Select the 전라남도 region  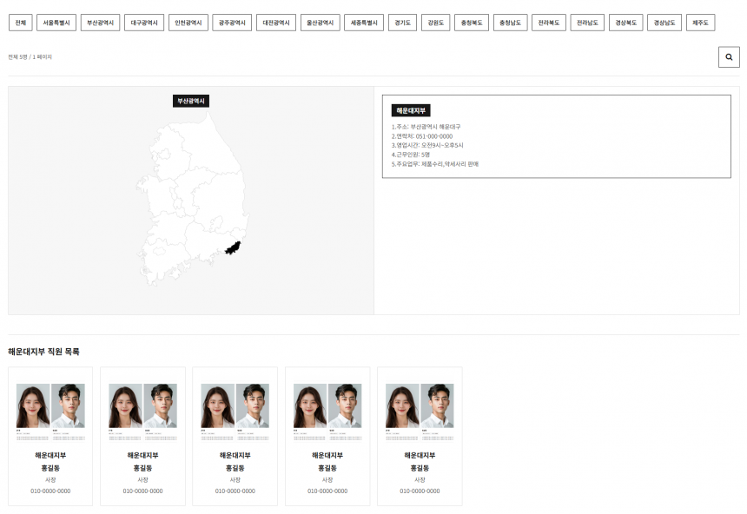(587, 23)
